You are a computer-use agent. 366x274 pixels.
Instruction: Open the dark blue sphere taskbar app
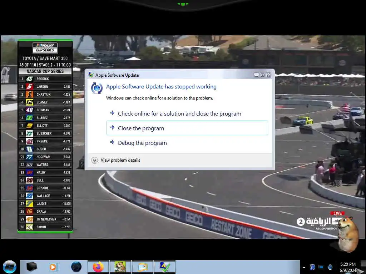tap(76, 267)
